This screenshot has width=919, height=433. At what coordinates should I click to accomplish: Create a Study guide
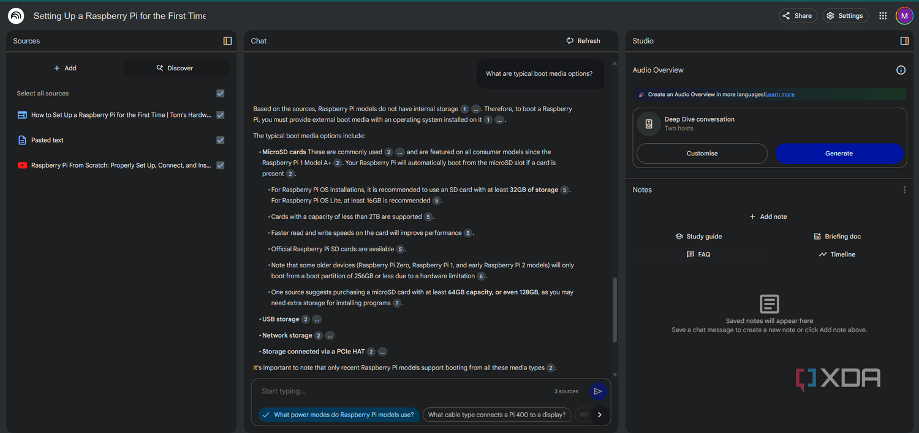[699, 237]
